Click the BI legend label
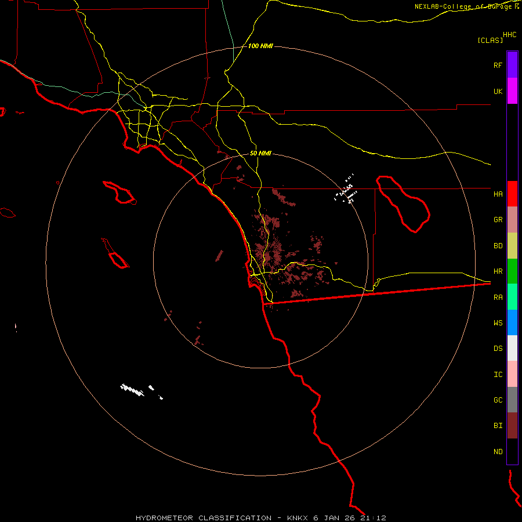The image size is (522, 522). (x=498, y=426)
